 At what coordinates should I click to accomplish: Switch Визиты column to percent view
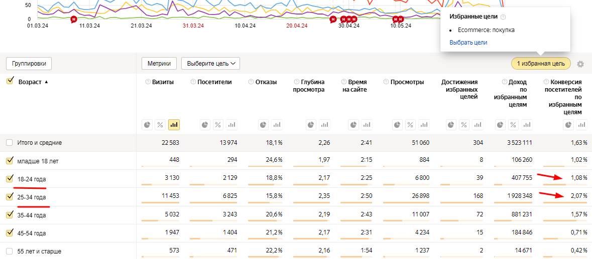coord(161,125)
